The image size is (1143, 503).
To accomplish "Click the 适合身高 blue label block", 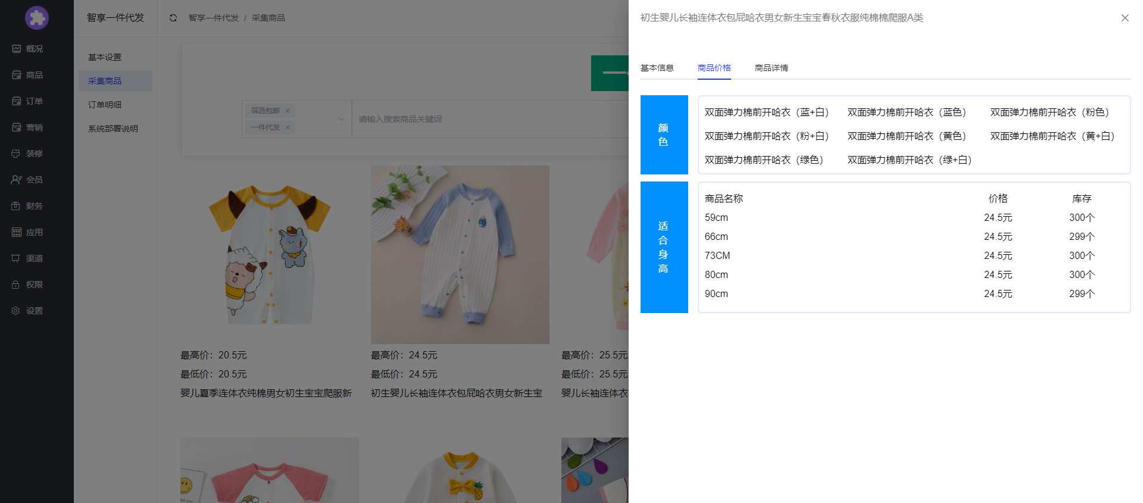I will [x=664, y=247].
